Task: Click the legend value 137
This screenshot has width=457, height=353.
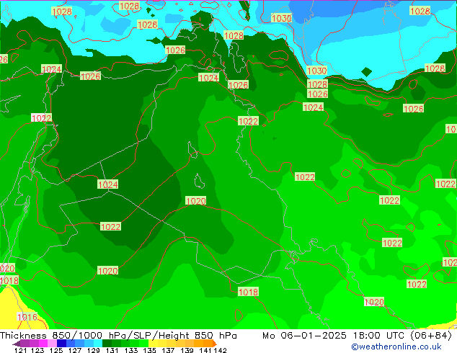Action: click(x=168, y=350)
